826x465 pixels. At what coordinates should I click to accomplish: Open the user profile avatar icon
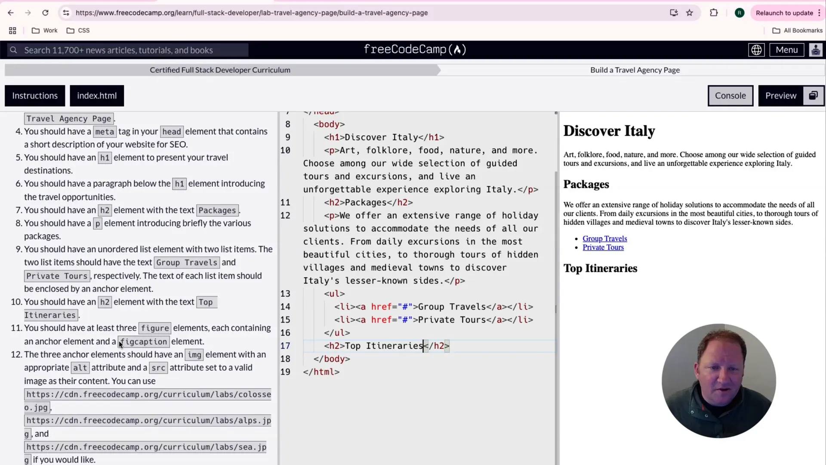coord(816,50)
